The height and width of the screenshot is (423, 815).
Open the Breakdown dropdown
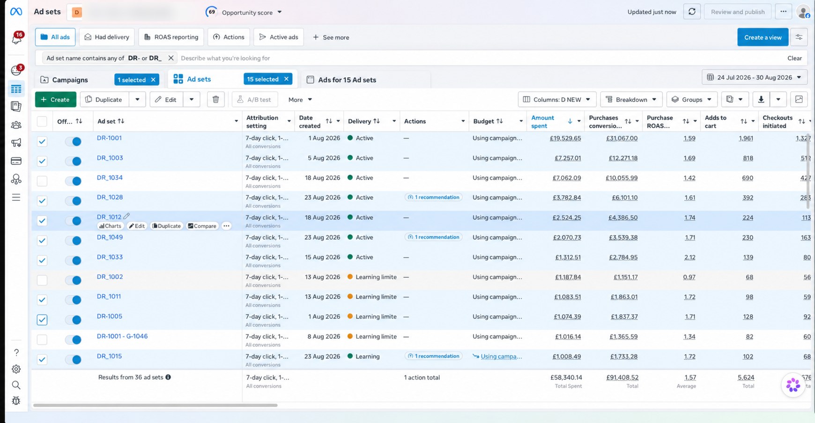click(631, 100)
